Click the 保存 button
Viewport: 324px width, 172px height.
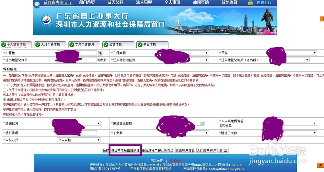[x=106, y=151]
